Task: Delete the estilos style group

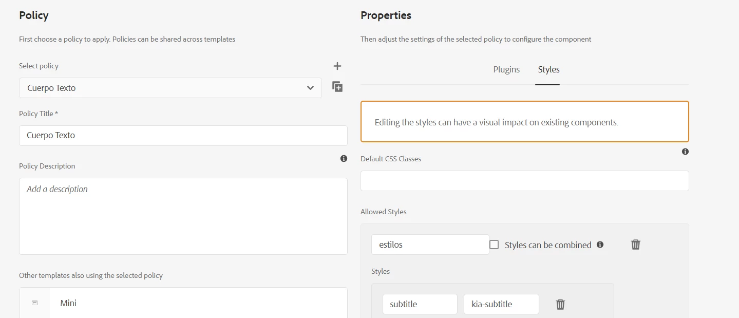Action: [636, 245]
